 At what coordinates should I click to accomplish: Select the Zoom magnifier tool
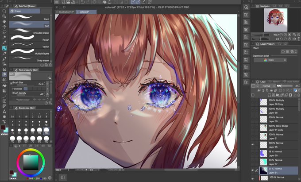coord(4,11)
